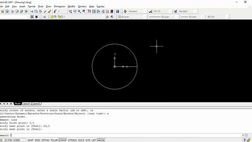Select the Zoom Window tool
Image resolution: width=252 pixels, height=142 pixels.
[x=79, y=11]
